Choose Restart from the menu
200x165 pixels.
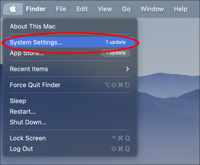point(70,112)
